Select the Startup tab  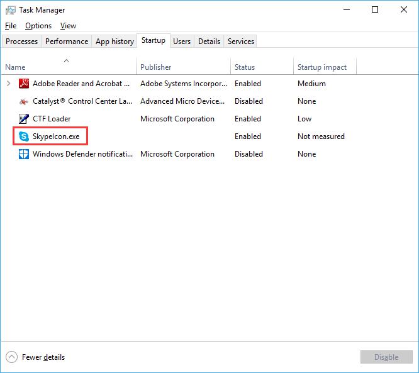tap(154, 40)
